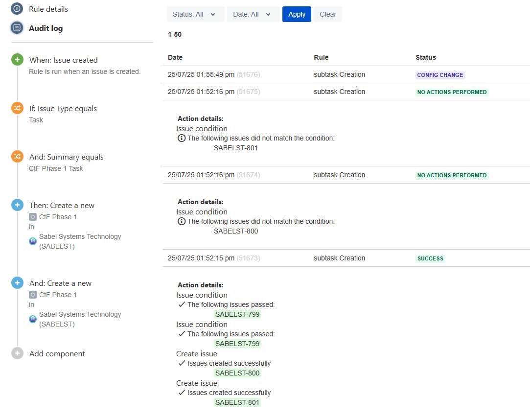
Task: Click the orange Issue Type equals condition icon
Action: 17,108
